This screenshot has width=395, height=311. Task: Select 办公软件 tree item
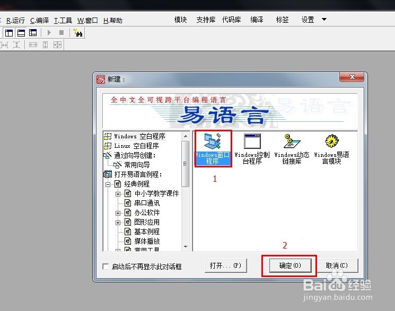pos(147,212)
